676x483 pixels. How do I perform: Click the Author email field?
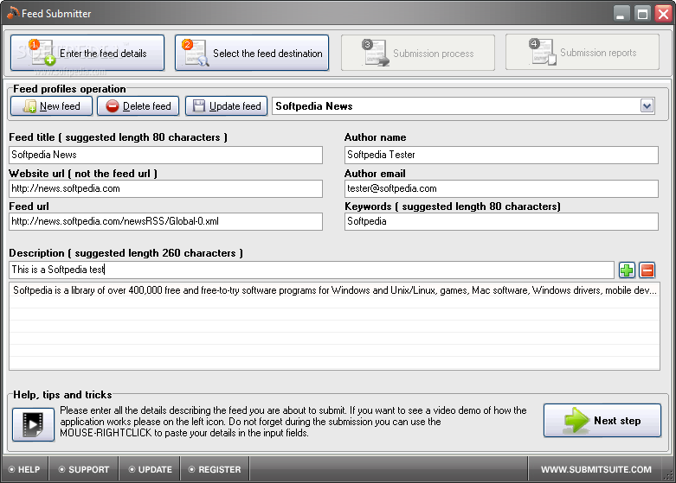501,188
